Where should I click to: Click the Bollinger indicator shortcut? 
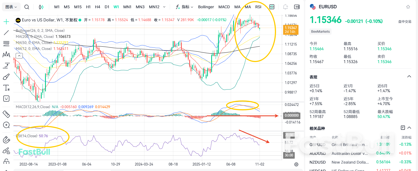[x=206, y=7]
